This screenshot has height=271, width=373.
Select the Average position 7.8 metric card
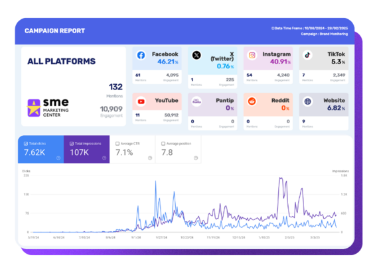[x=178, y=149]
